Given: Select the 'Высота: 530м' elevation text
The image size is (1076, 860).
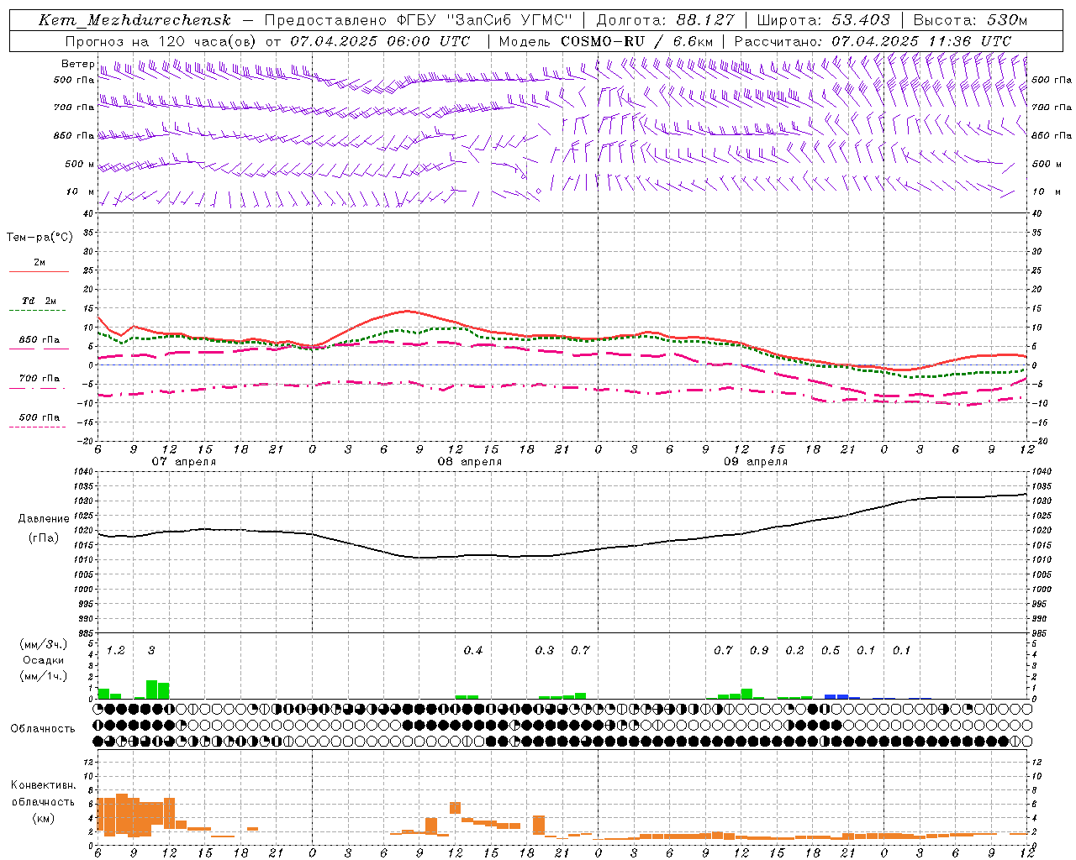Looking at the screenshot, I should click(970, 20).
